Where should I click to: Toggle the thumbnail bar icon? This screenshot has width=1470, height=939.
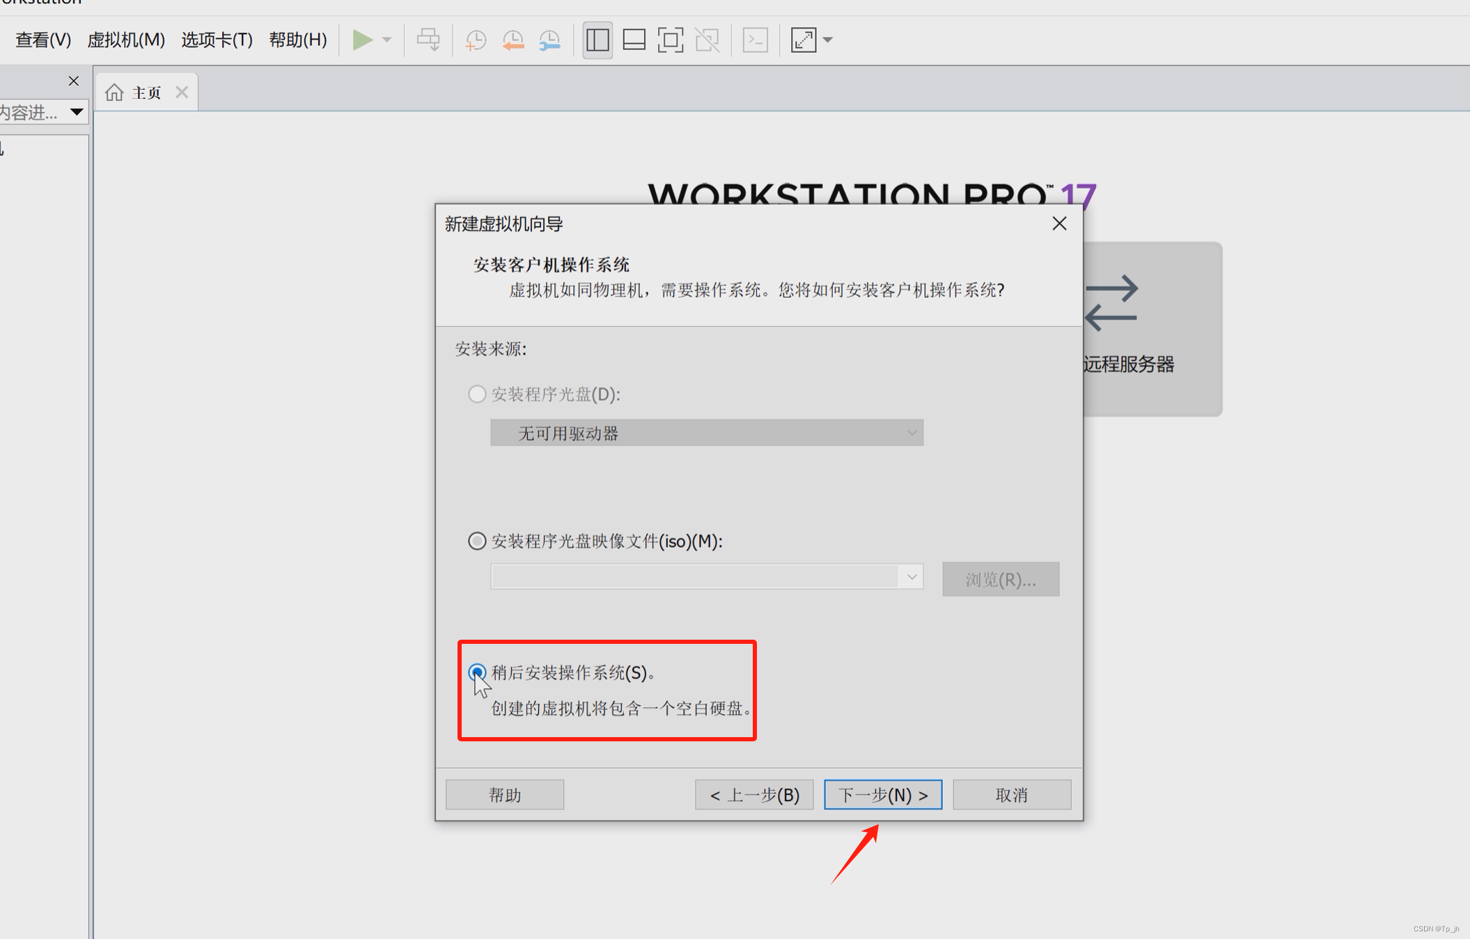[x=634, y=40]
